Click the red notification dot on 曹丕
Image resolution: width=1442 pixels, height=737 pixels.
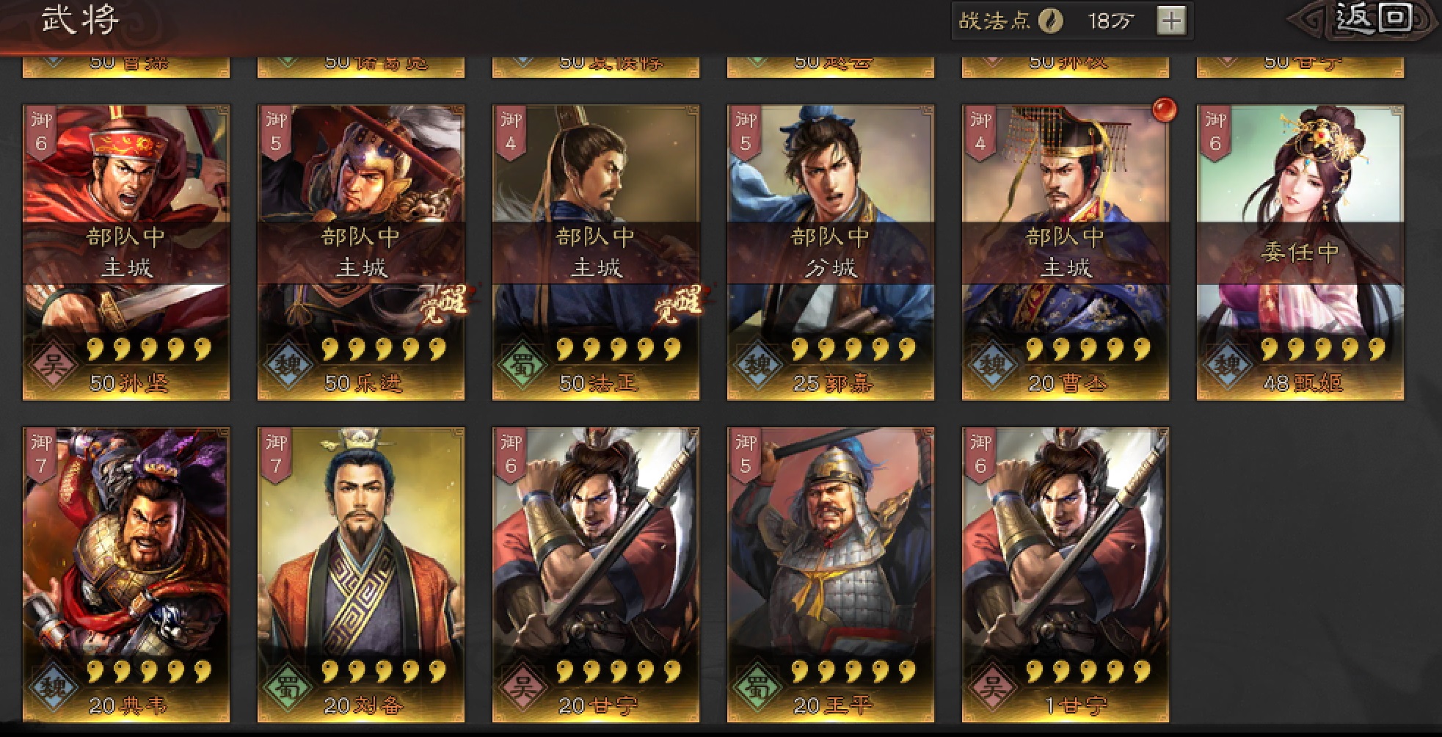(x=1164, y=110)
